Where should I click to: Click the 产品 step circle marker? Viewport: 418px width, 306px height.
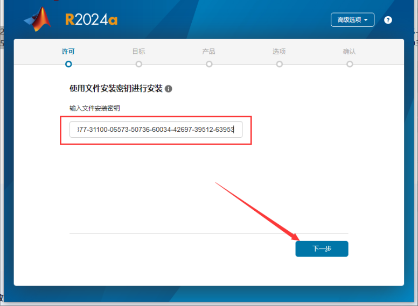[x=209, y=64]
